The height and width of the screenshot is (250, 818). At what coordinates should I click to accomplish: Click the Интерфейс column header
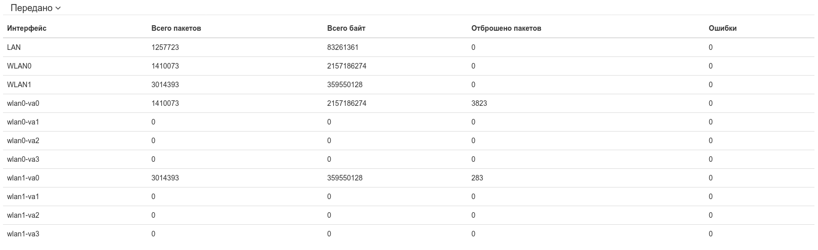[27, 28]
